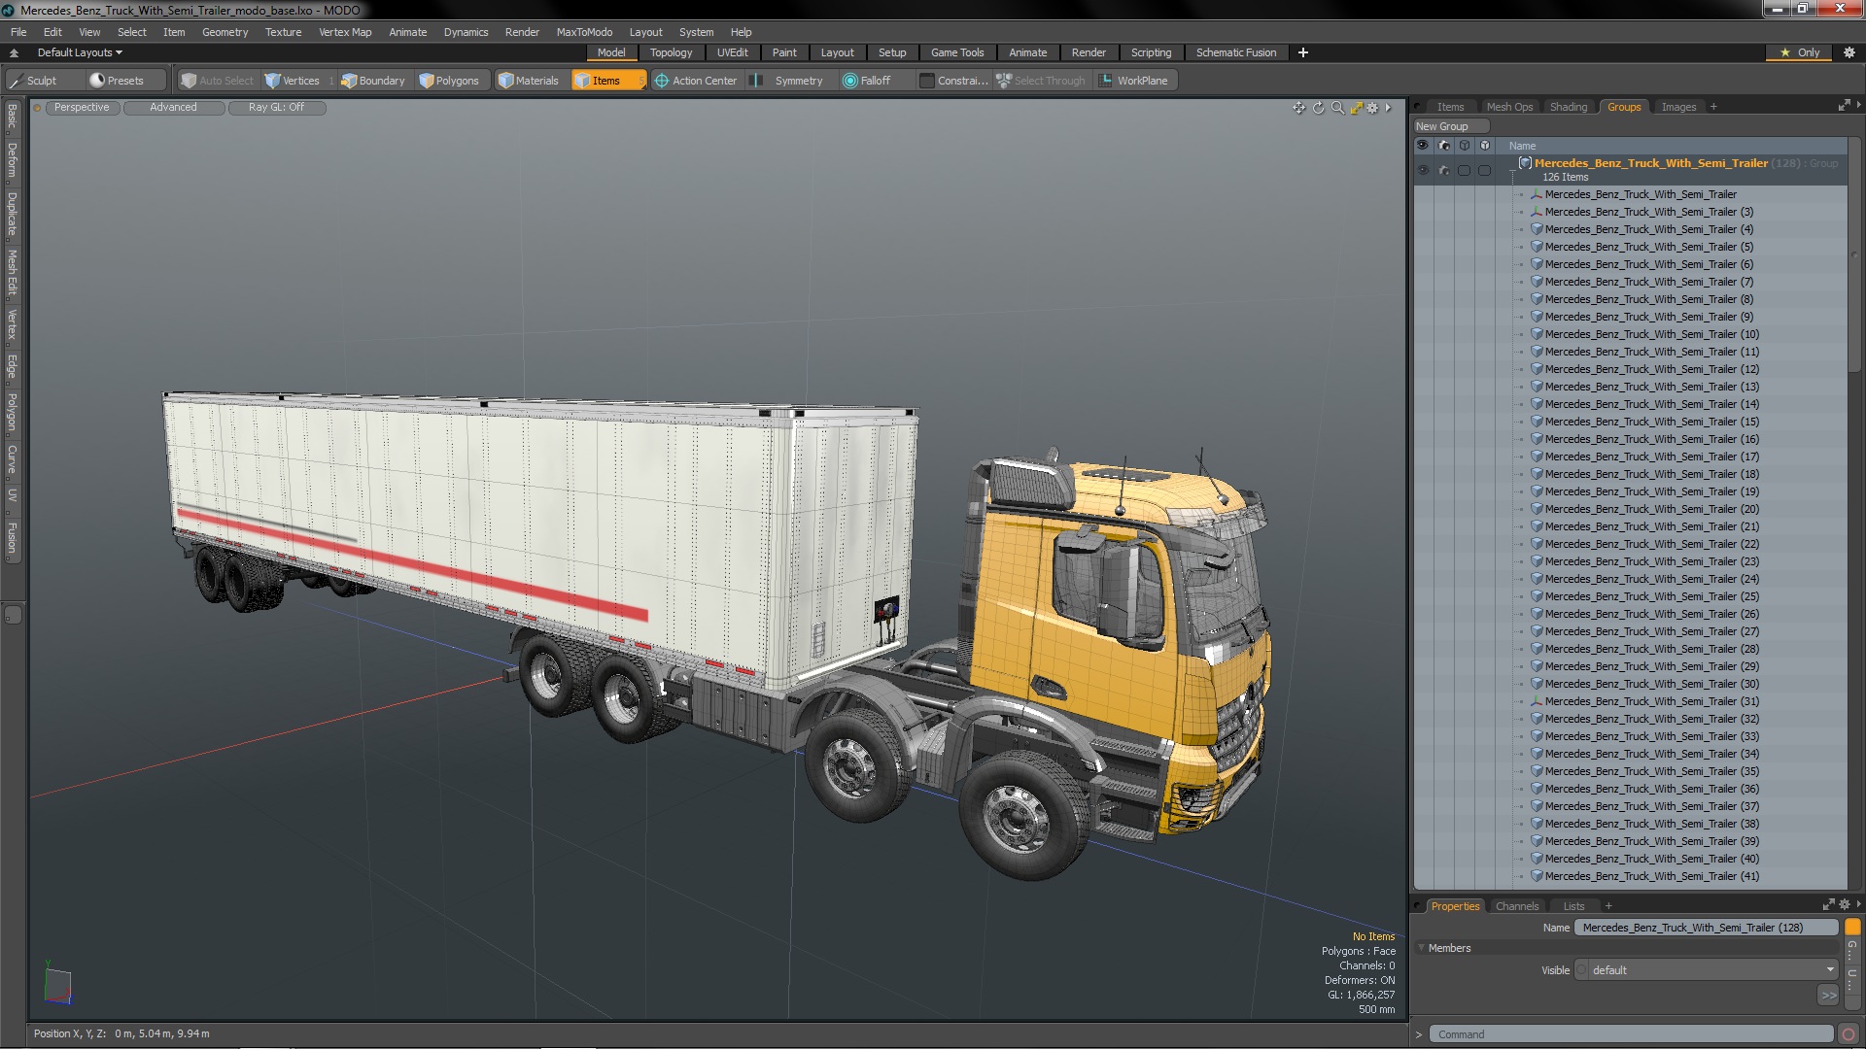Screen dimensions: 1866x1049
Task: Click the render camera column header
Action: 1443,146
